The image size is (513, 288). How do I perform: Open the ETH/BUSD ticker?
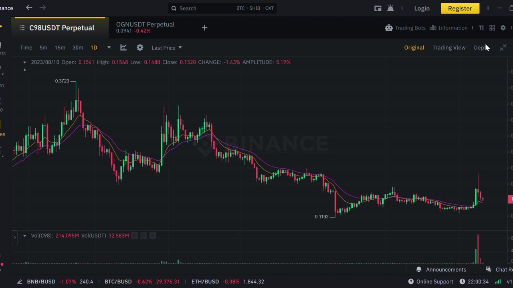[228, 282]
